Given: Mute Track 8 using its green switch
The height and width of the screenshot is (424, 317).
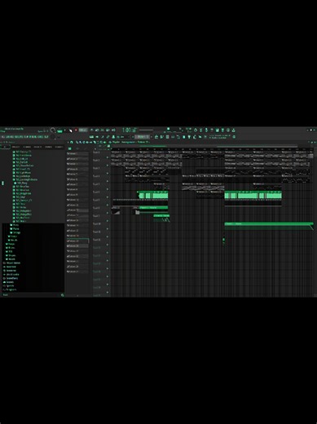Looking at the screenshot, I should click(x=108, y=213).
